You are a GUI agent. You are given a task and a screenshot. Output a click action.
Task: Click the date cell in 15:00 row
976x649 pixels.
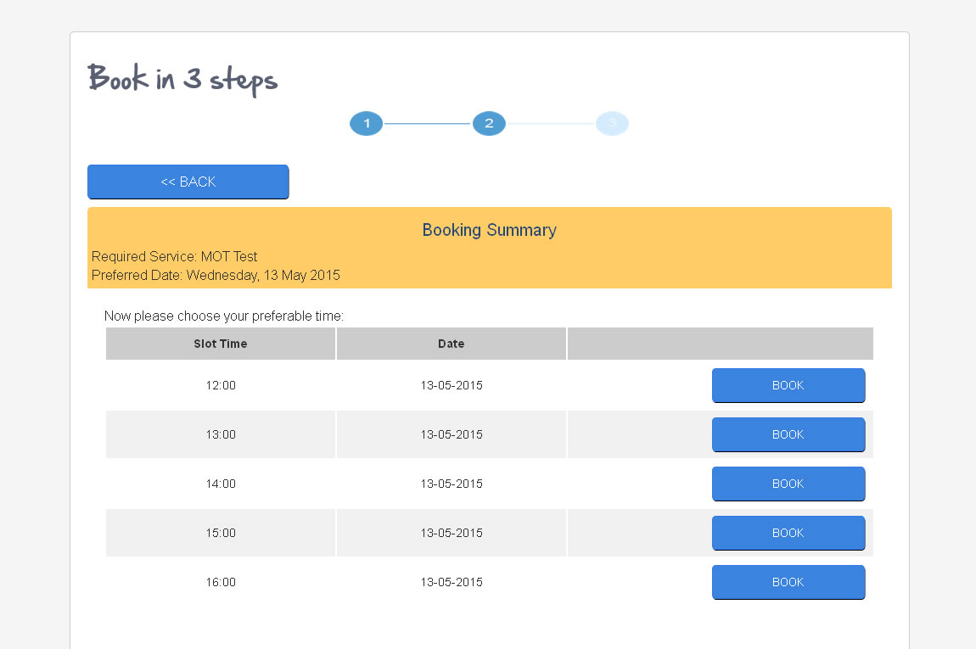point(451,533)
